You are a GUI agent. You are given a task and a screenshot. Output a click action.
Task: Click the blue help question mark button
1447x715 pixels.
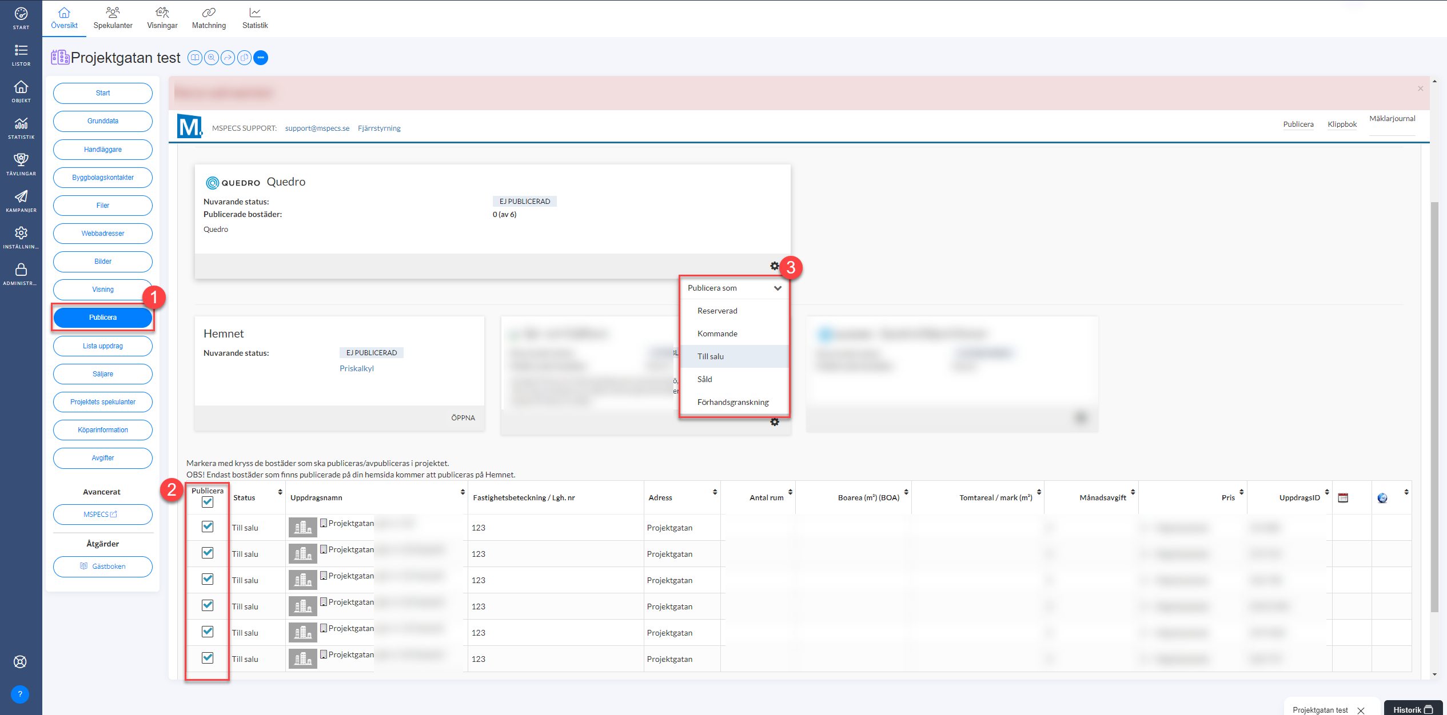tap(20, 694)
